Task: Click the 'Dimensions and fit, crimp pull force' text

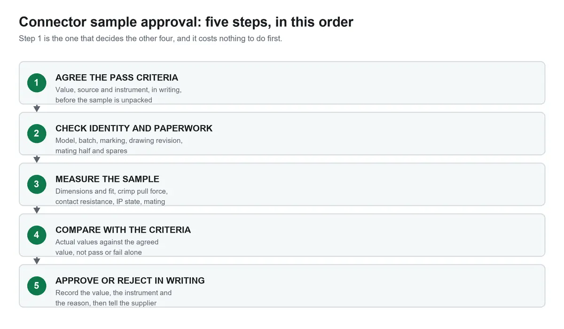Action: point(111,196)
